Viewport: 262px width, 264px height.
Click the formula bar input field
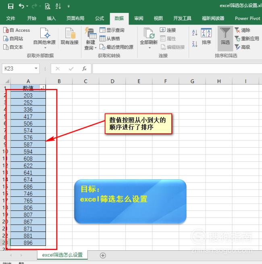[177, 68]
